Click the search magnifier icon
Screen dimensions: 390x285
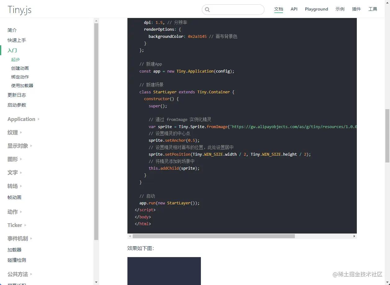pyautogui.click(x=207, y=10)
